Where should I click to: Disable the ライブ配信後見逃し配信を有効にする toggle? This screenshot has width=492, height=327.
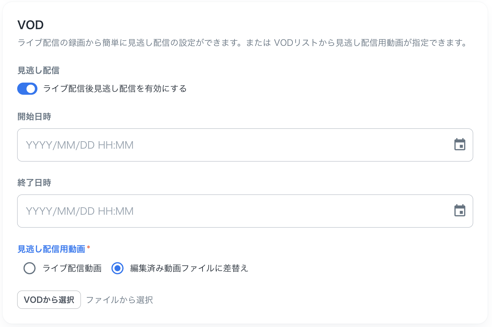pos(27,89)
